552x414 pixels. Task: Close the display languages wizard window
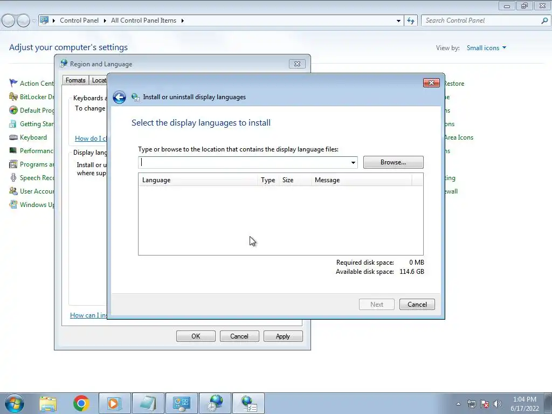coord(431,82)
